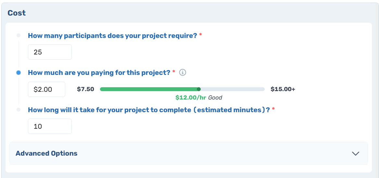The height and width of the screenshot is (178, 379).
Task: Focus the estimated minutes field showing 10
Action: 50,126
